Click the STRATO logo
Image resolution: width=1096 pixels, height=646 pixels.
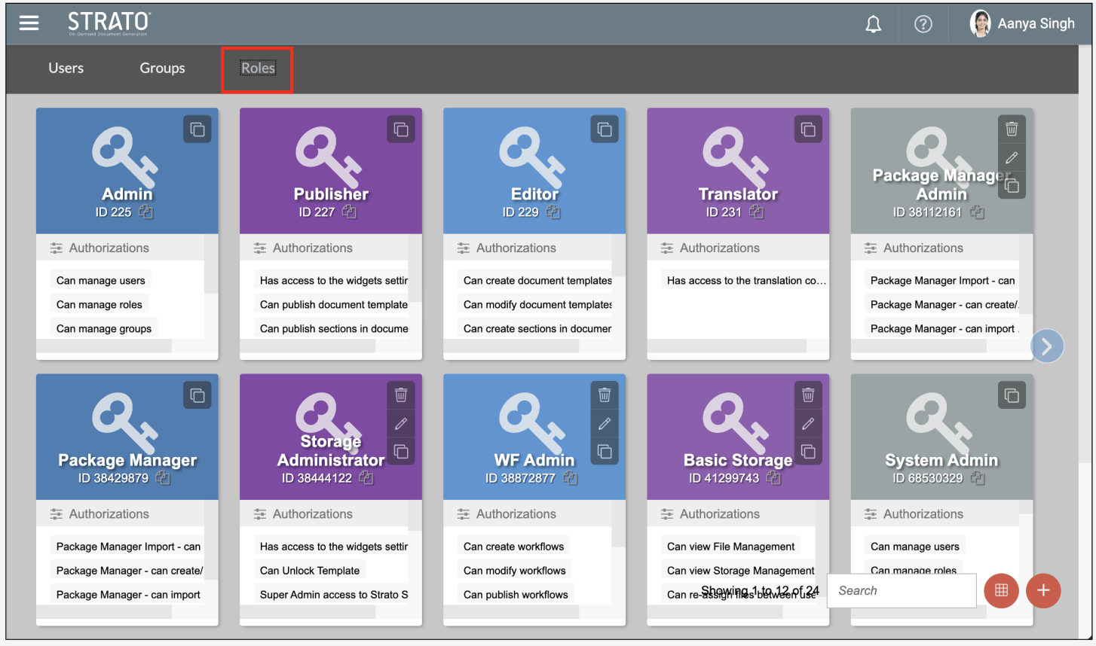(x=109, y=23)
